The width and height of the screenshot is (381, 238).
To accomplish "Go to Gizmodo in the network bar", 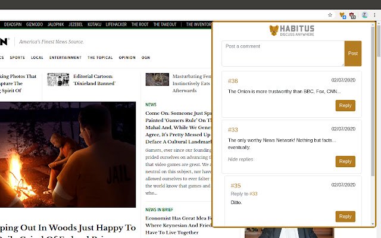I will [x=35, y=24].
